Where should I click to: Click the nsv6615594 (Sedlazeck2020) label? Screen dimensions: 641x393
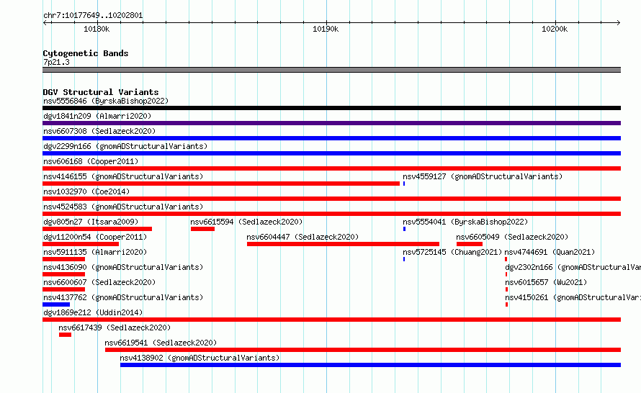[x=246, y=222]
